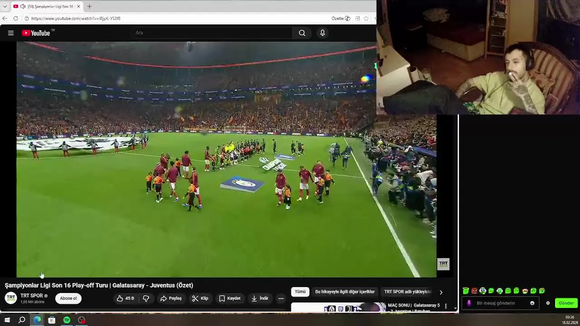Open emoji picker in chat input
580x326 pixels.
(x=532, y=303)
